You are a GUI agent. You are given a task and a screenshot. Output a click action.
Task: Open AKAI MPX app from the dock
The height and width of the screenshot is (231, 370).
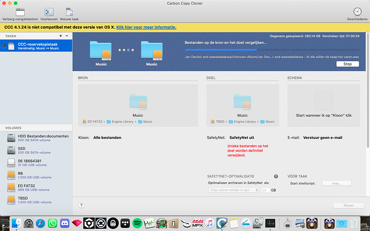[197, 223]
